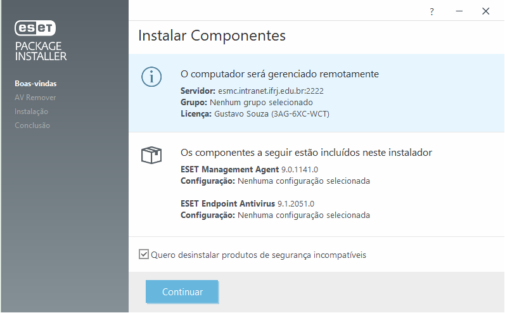Select the AV Remover step
The height and width of the screenshot is (313, 505).
pos(35,98)
